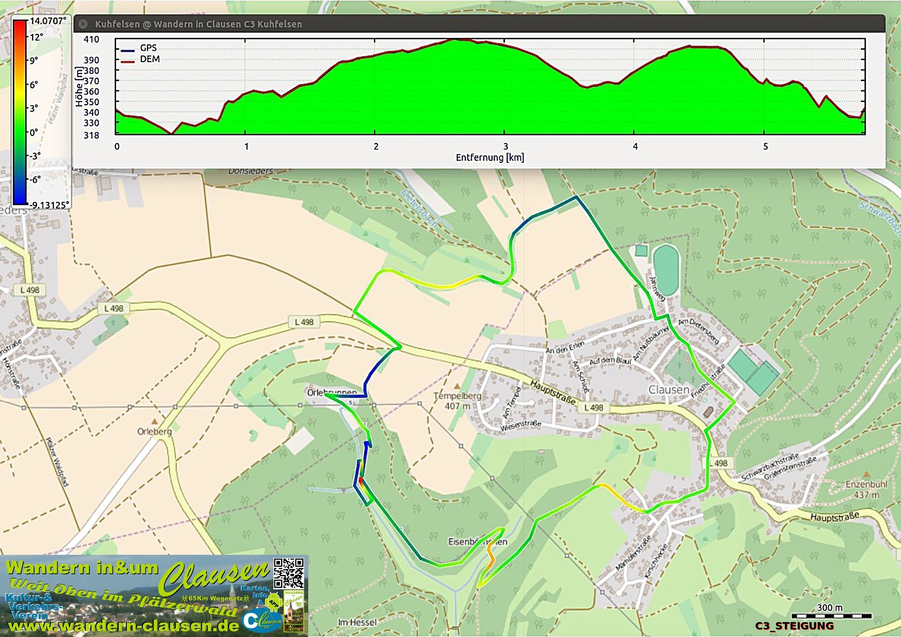The height and width of the screenshot is (637, 901).
Task: Click the 'Auf dem Blaul' street label
Action: click(610, 361)
